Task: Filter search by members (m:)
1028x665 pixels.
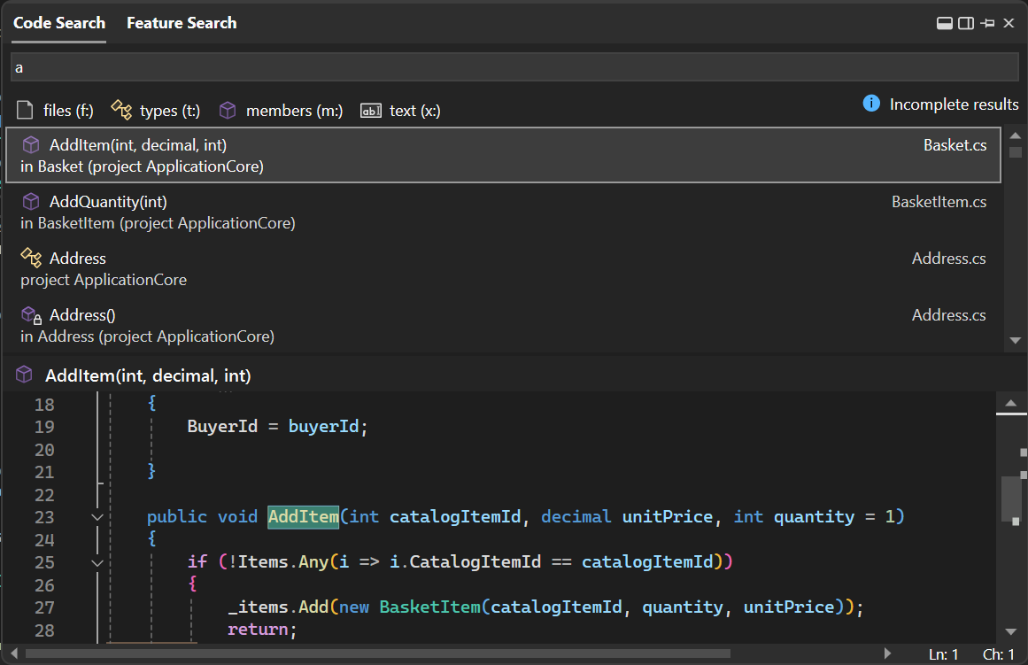Action: (x=281, y=111)
